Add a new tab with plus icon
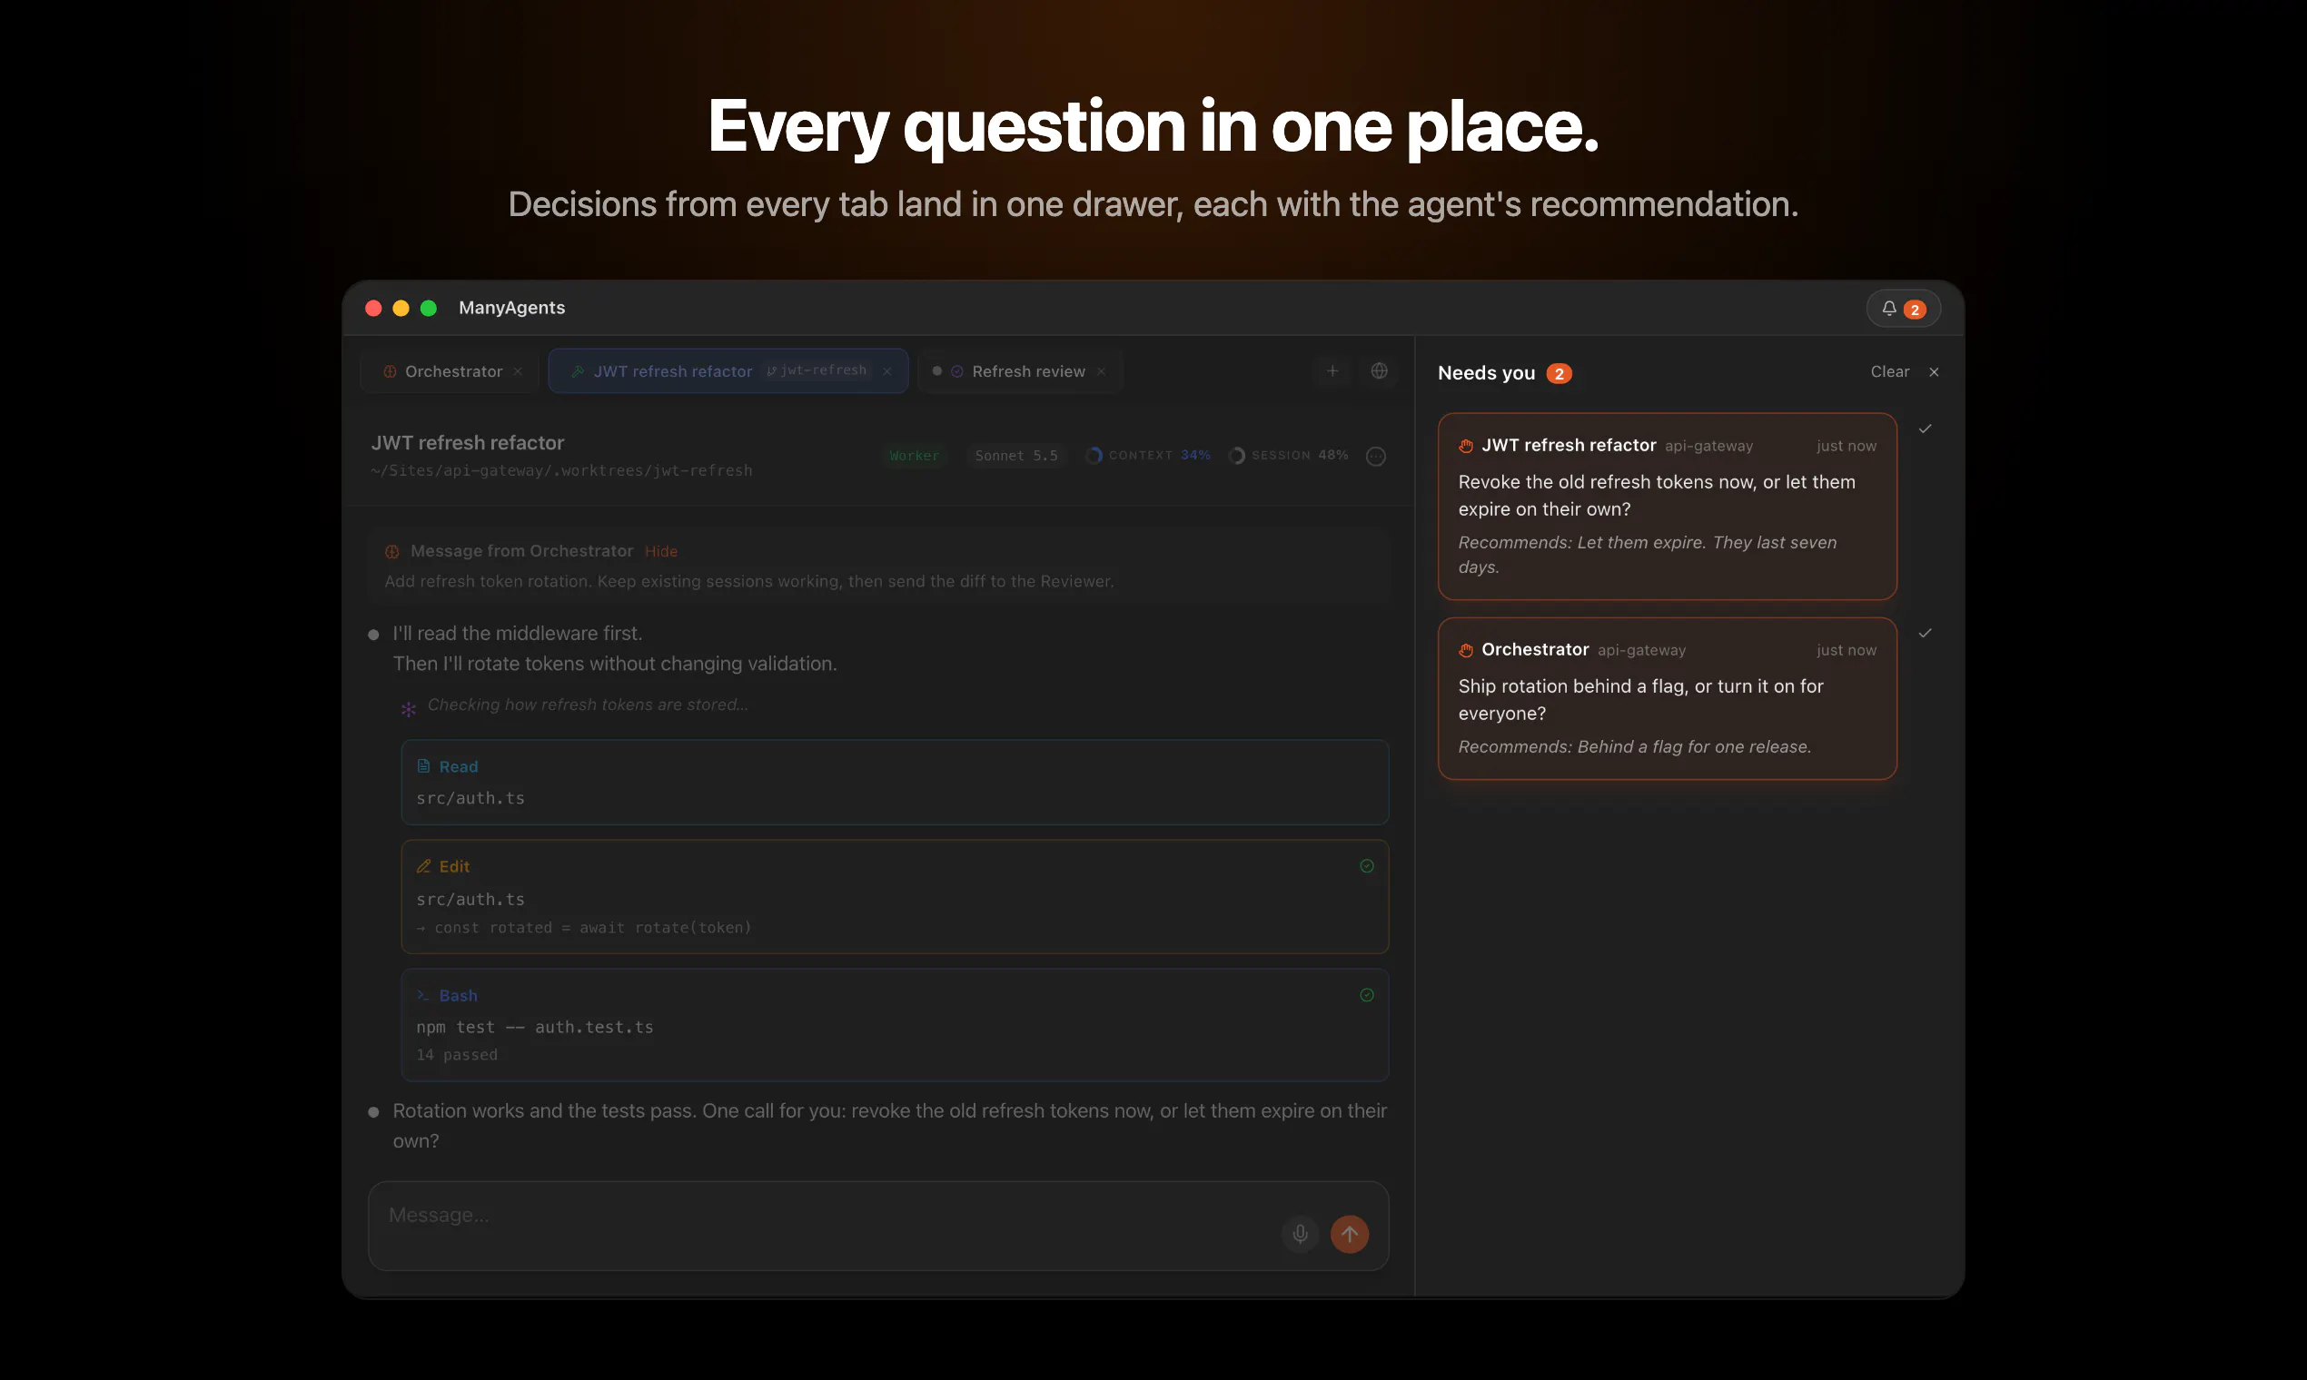Viewport: 2307px width, 1380px height. 1332,371
